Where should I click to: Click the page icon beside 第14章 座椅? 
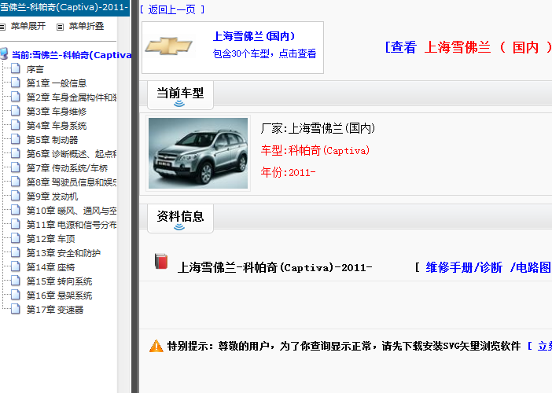click(x=16, y=266)
